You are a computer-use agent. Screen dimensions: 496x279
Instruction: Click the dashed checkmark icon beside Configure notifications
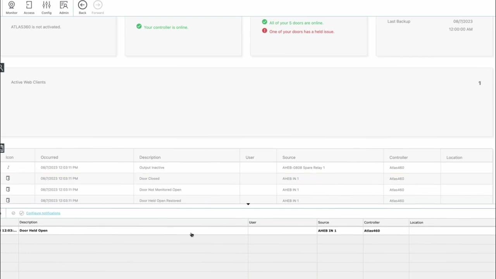point(22,213)
